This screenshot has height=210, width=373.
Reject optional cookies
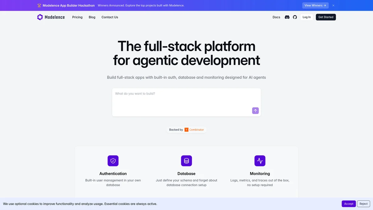(x=363, y=204)
